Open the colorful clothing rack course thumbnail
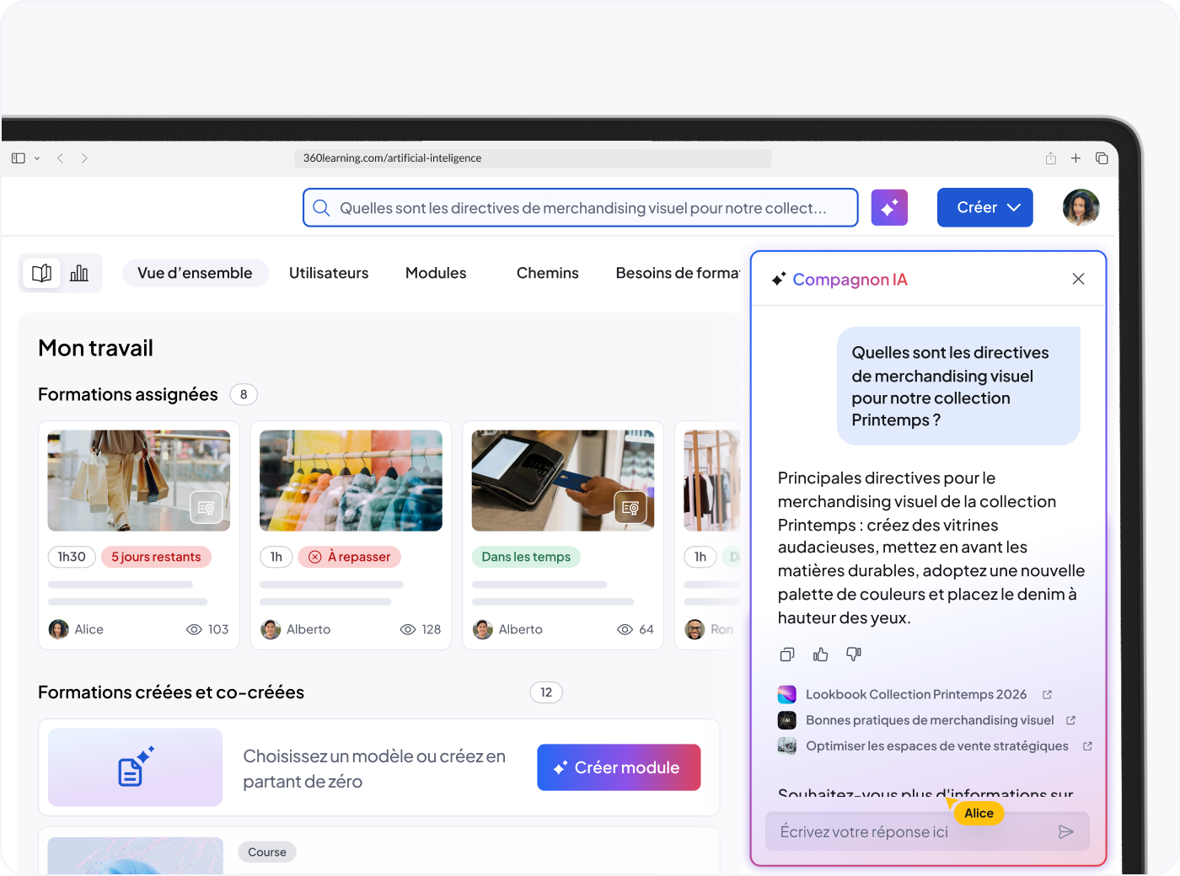Viewport: 1180px width, 876px height. point(351,481)
